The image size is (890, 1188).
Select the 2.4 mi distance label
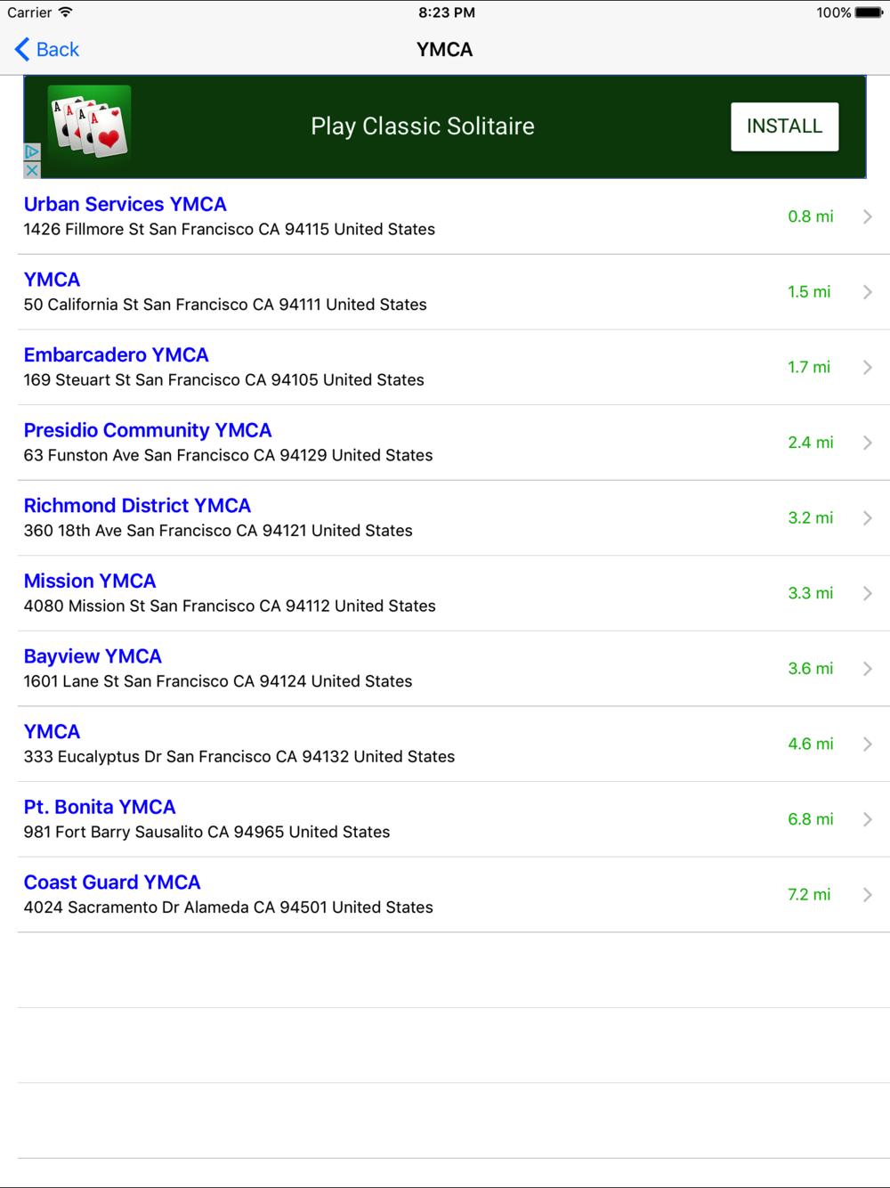click(x=810, y=443)
